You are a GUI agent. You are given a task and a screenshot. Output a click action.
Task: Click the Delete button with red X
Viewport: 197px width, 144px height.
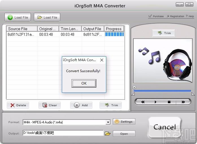pos(18,105)
